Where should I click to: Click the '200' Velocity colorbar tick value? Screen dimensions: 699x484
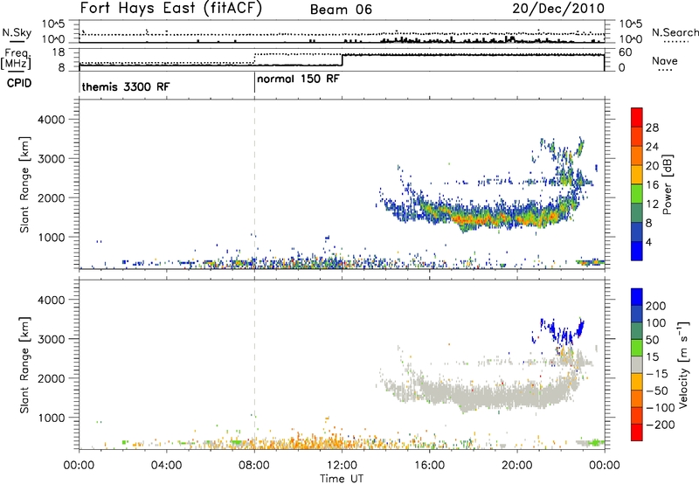click(656, 306)
